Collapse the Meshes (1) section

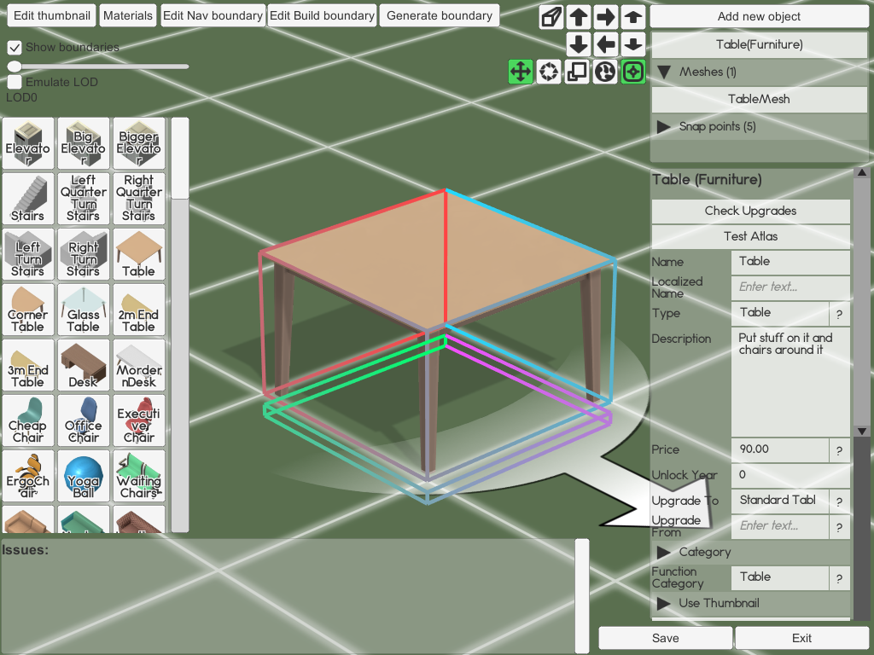tap(663, 72)
